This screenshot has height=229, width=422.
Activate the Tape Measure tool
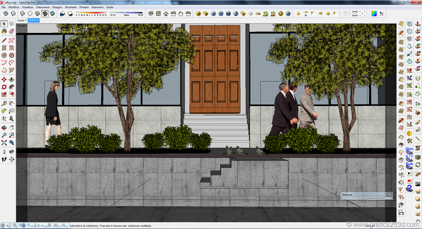(x=4, y=103)
